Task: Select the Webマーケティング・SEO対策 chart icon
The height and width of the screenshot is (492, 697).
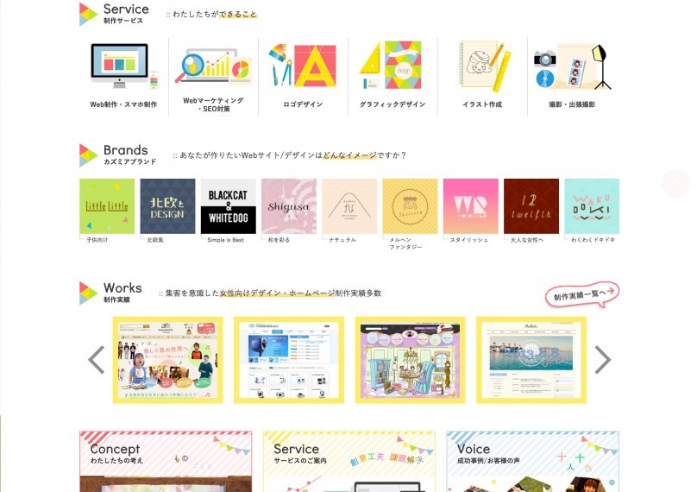Action: pyautogui.click(x=214, y=66)
